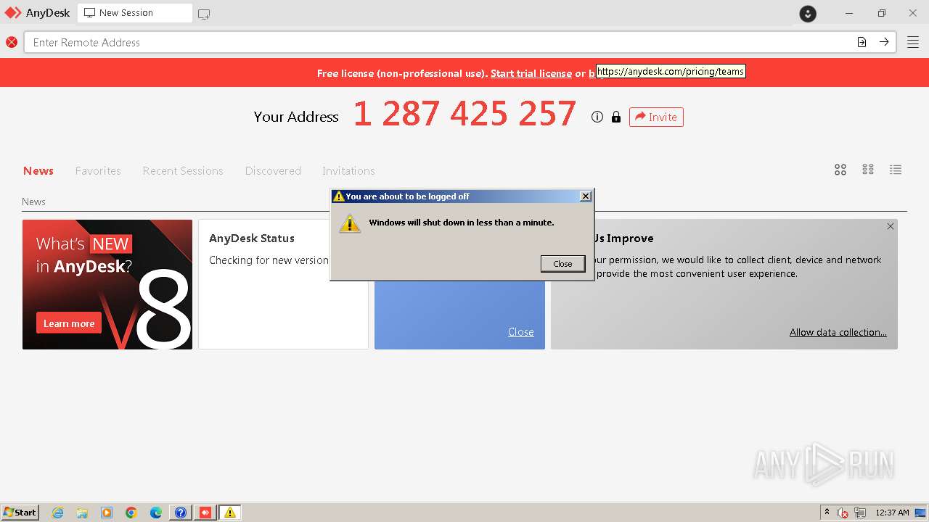Click the network tray icon
The height and width of the screenshot is (522, 929).
(860, 513)
